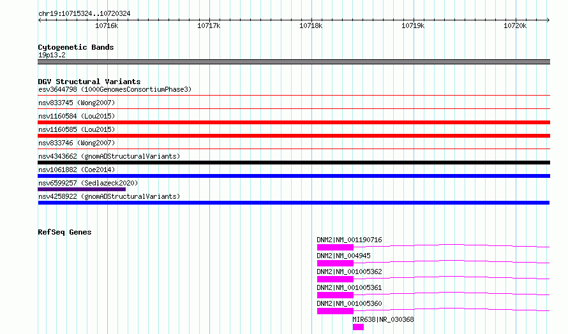Open nsv4258922 gnomAD variant label
The height and width of the screenshot is (334, 568).
pos(109,196)
